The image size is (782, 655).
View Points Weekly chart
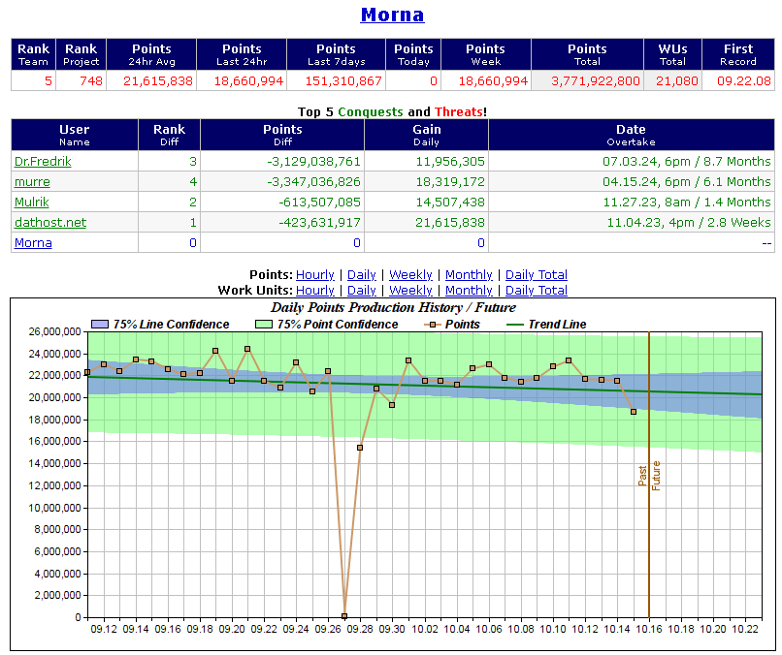click(x=410, y=275)
